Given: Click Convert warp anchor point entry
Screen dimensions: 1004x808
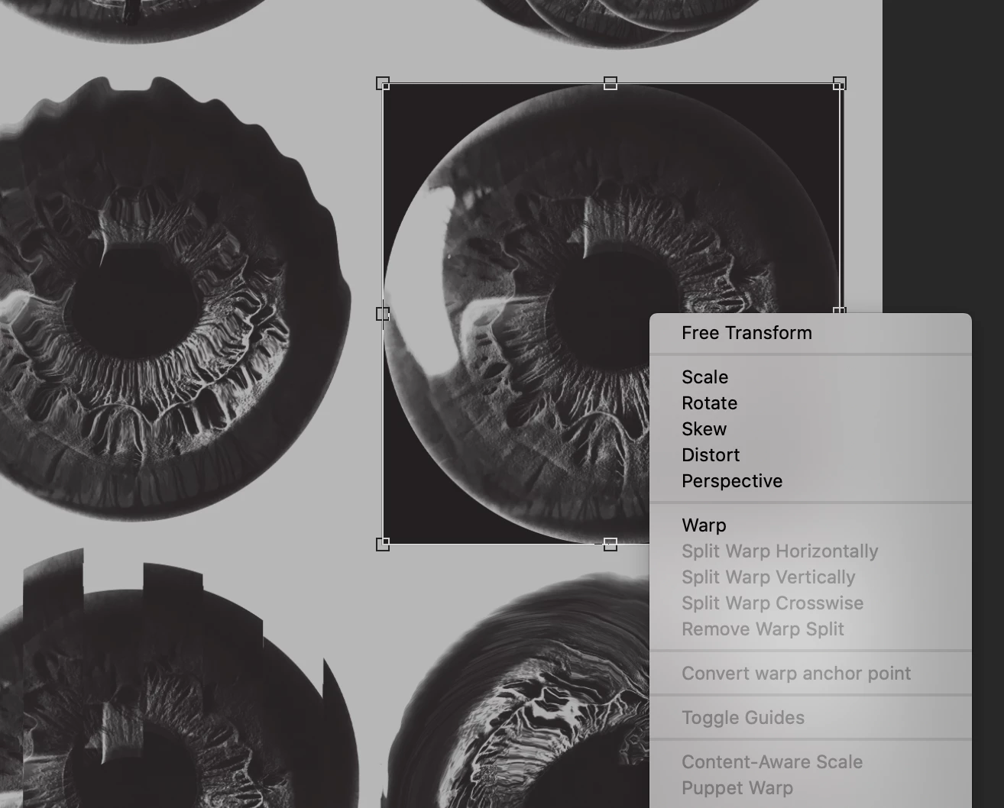Looking at the screenshot, I should [x=810, y=674].
